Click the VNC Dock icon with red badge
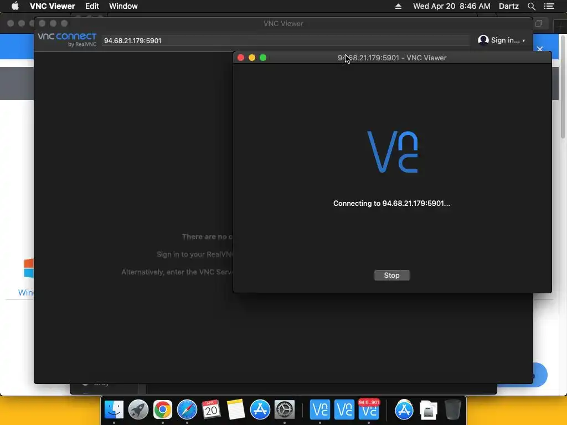Image resolution: width=567 pixels, height=425 pixels. click(368, 410)
